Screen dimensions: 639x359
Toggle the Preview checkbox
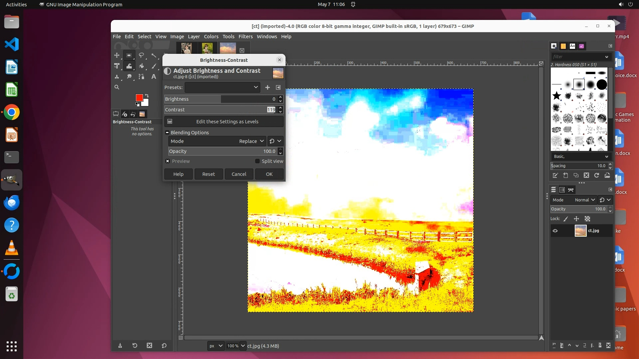pyautogui.click(x=168, y=161)
